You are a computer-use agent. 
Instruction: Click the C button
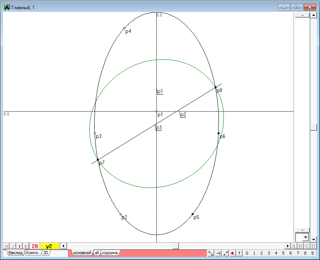pos(307,246)
